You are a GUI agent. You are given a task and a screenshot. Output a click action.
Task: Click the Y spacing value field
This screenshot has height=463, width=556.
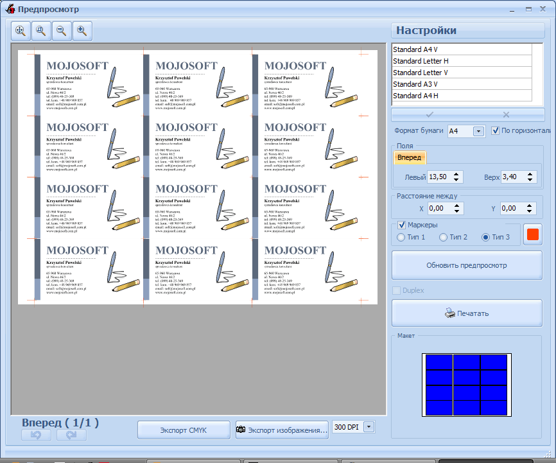[x=513, y=208]
